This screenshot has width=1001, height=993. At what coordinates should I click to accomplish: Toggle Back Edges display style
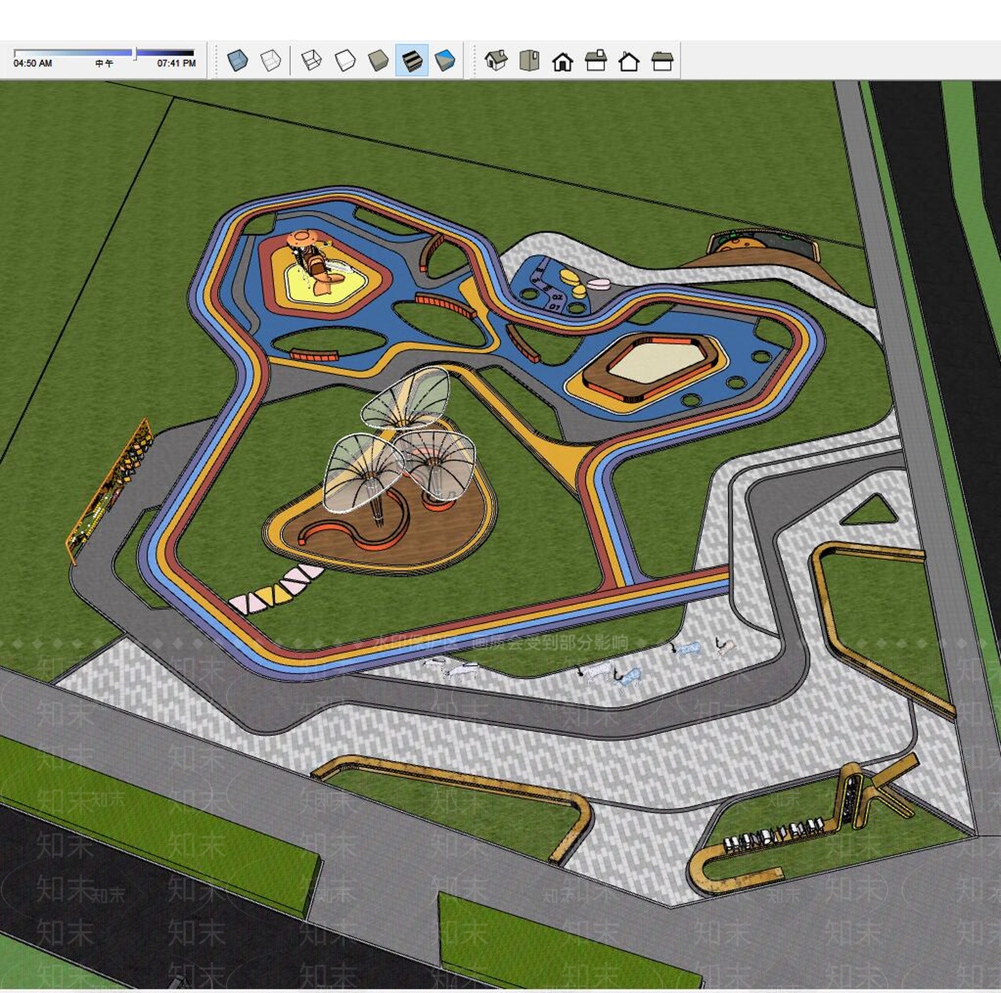[x=271, y=61]
